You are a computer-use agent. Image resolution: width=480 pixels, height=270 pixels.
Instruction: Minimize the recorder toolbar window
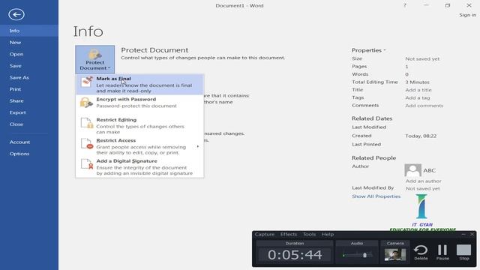463,234
